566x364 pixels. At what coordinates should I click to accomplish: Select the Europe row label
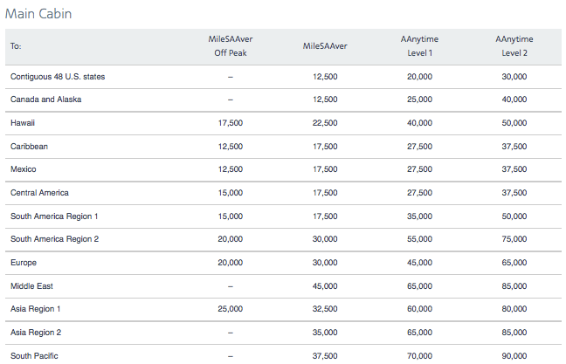[x=24, y=262]
